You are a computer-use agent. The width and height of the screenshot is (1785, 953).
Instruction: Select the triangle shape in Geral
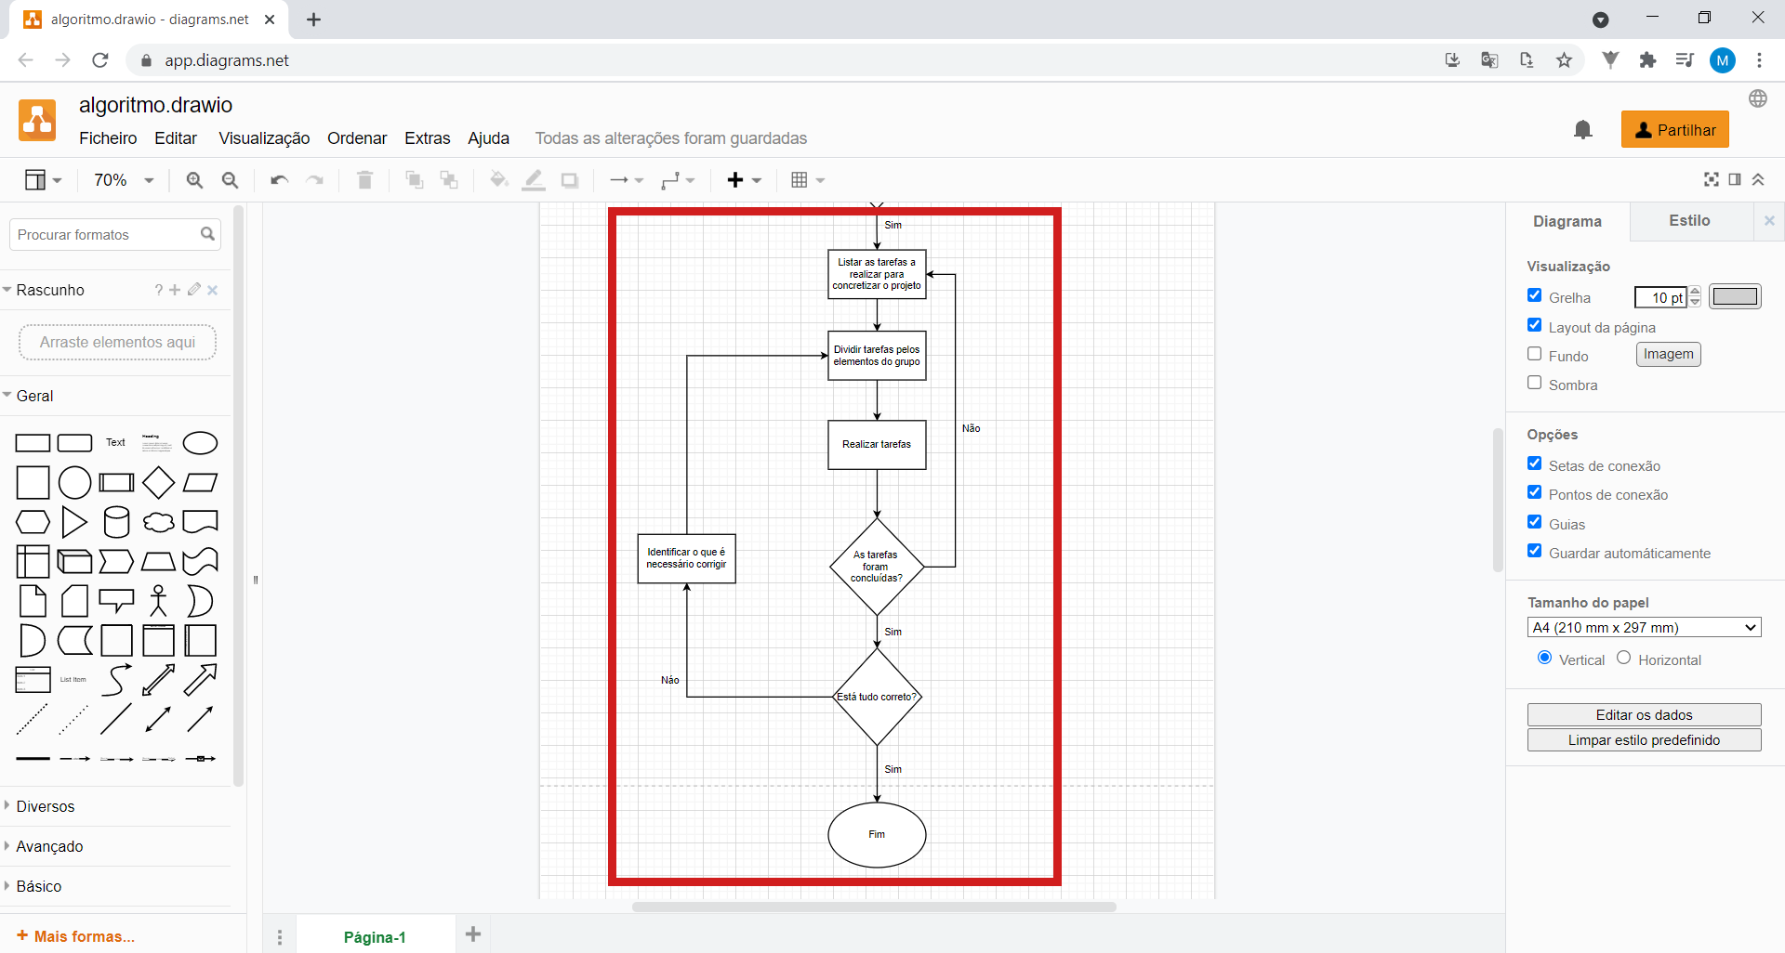point(74,522)
